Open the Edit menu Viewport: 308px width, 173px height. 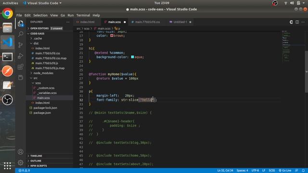click(27, 15)
